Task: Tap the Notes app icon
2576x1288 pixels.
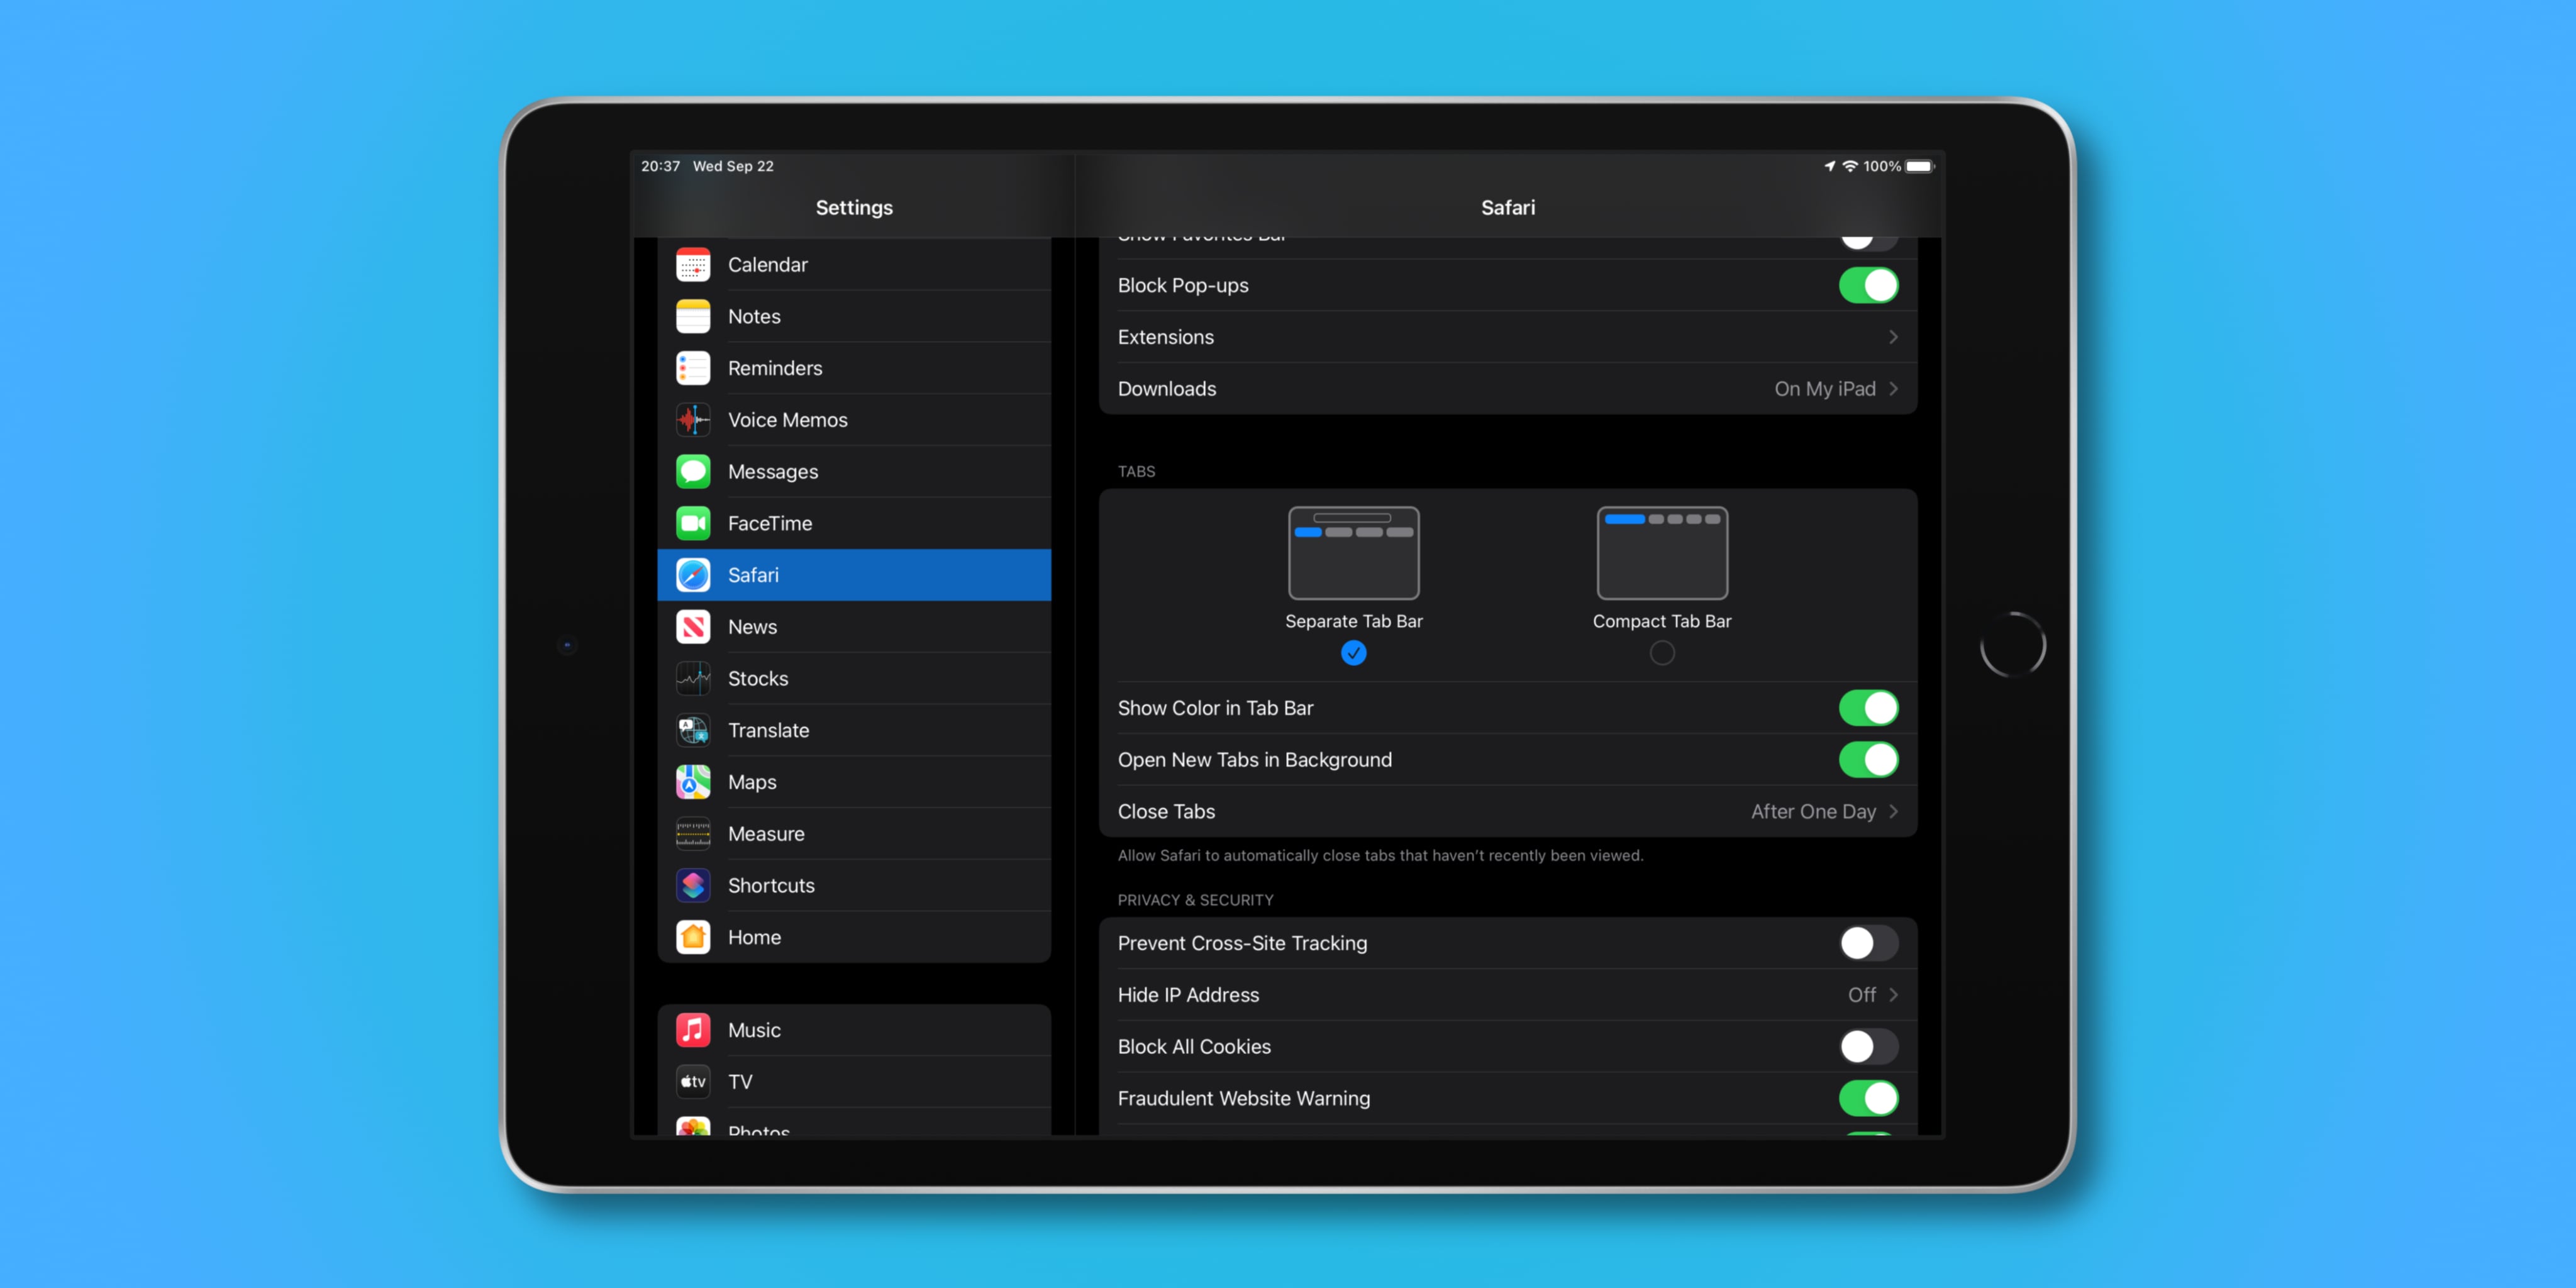Action: [693, 317]
